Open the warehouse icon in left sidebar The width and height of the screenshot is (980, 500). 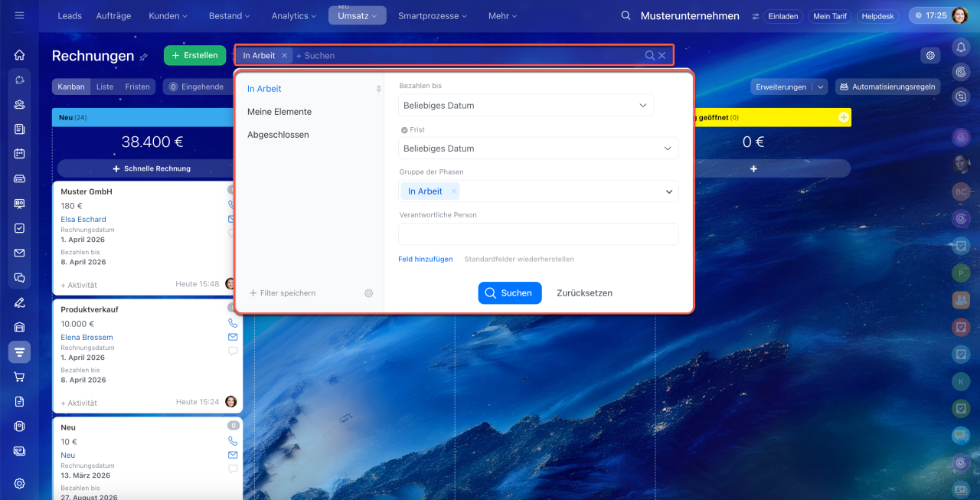[x=19, y=327]
